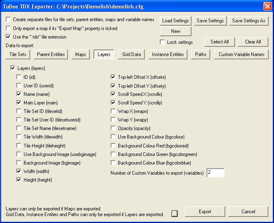Tick the Opacity (opacity) checkbox
274x223 pixels.
click(x=113, y=128)
